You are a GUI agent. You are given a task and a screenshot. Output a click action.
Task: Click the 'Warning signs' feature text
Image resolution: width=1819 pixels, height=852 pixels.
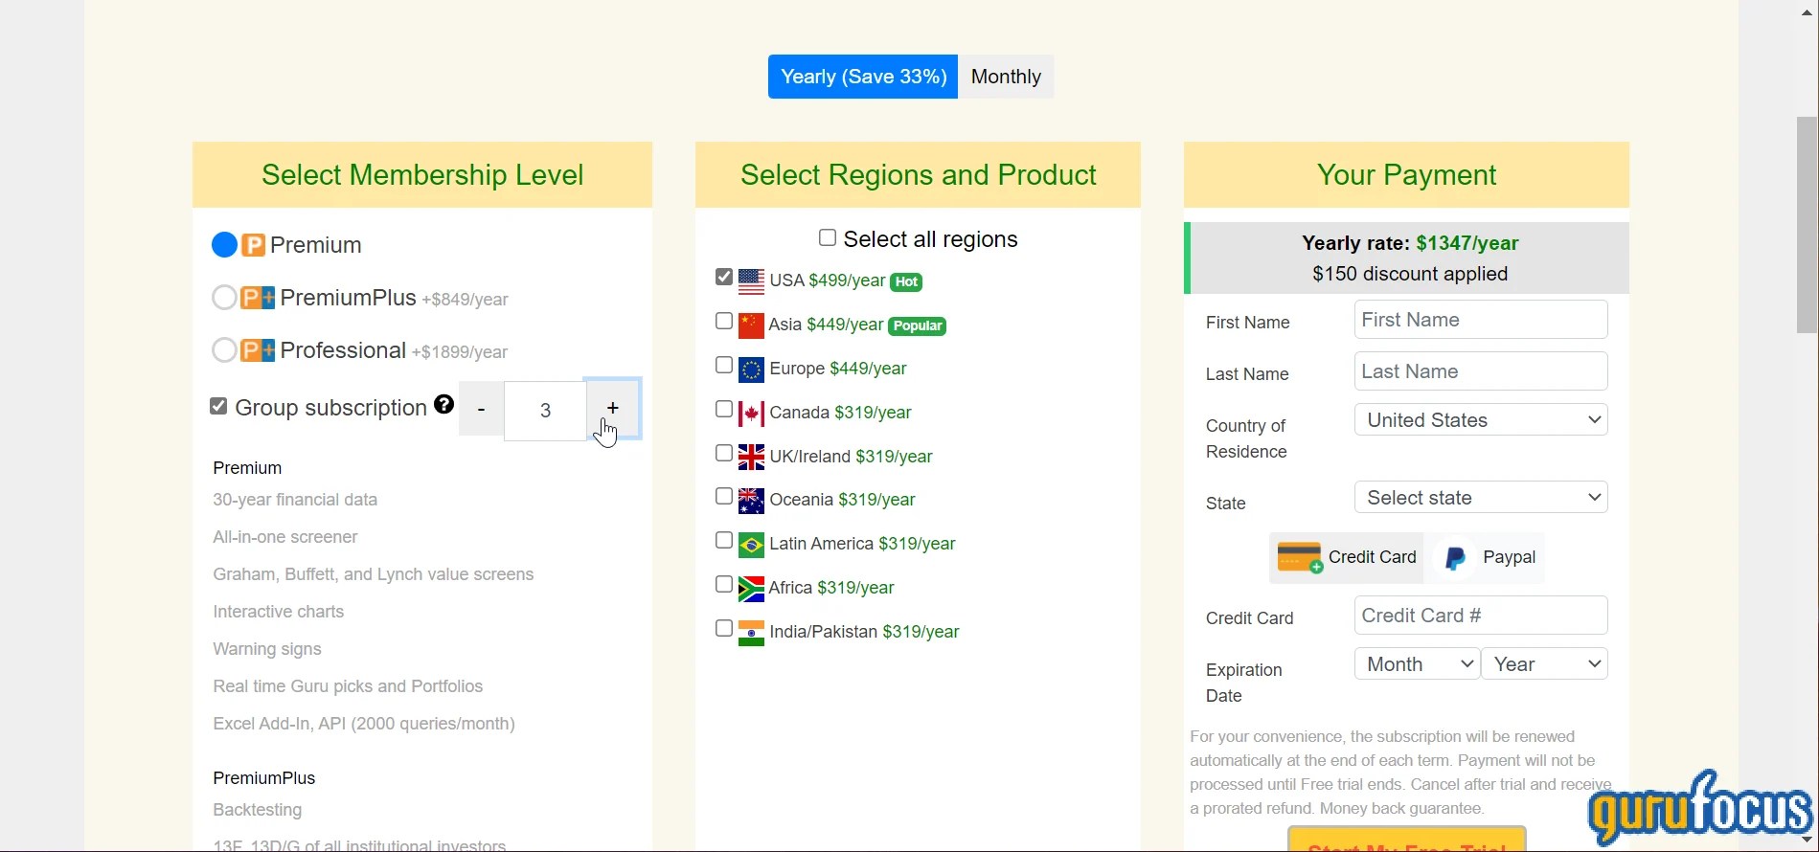(267, 649)
